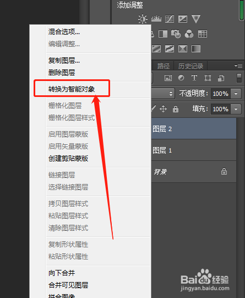Add a Black & White adjustment
This screenshot has width=245, height=298.
coord(163,34)
